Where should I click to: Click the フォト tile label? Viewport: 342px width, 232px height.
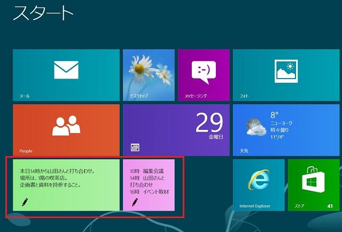(244, 96)
